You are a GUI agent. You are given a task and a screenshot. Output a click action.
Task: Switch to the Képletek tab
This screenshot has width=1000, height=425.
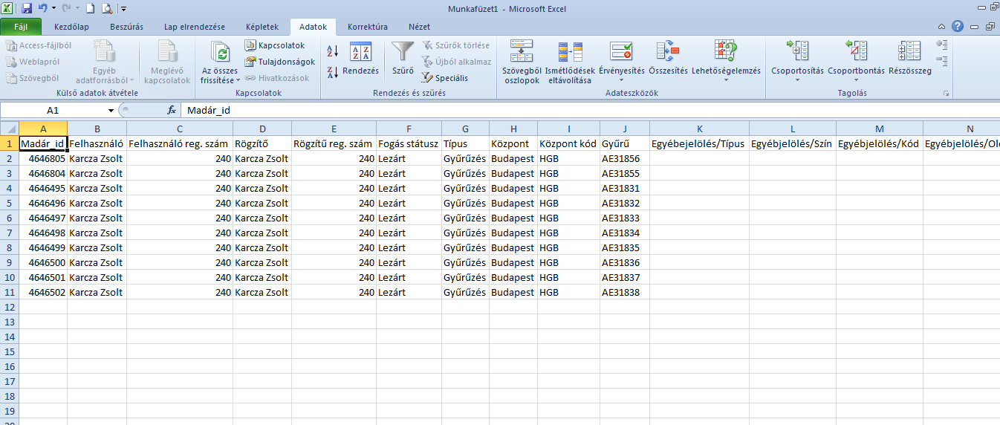262,27
